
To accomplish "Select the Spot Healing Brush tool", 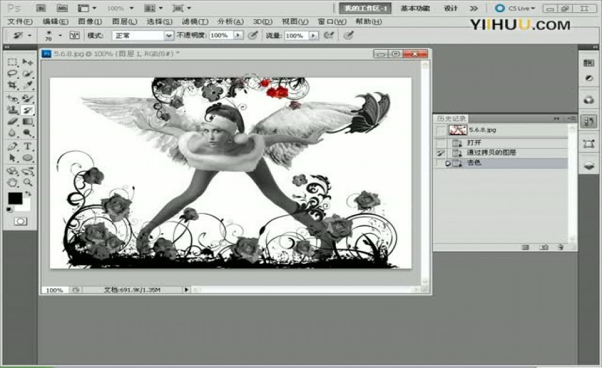I will [13, 99].
